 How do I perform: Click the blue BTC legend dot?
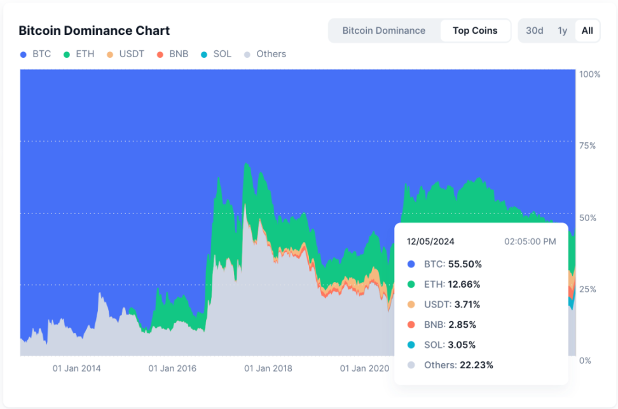pyautogui.click(x=24, y=55)
